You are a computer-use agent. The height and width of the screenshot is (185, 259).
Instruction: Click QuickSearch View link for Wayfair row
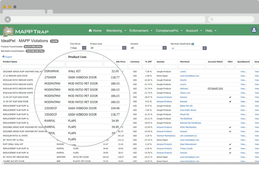point(244,80)
